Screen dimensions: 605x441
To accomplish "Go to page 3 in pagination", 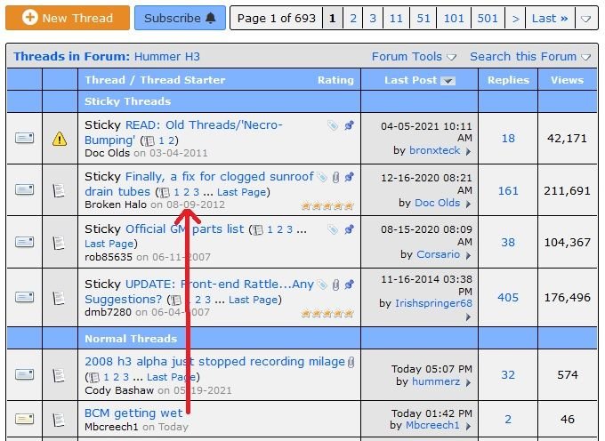I will click(372, 18).
